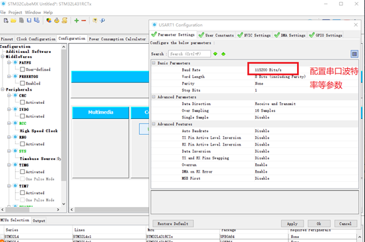
Task: Activate the TIM7 checkbox
Action: [22, 192]
